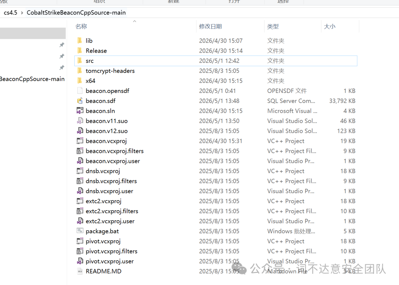Open BeaconCppSource-main in the navigation pane

tap(32, 79)
